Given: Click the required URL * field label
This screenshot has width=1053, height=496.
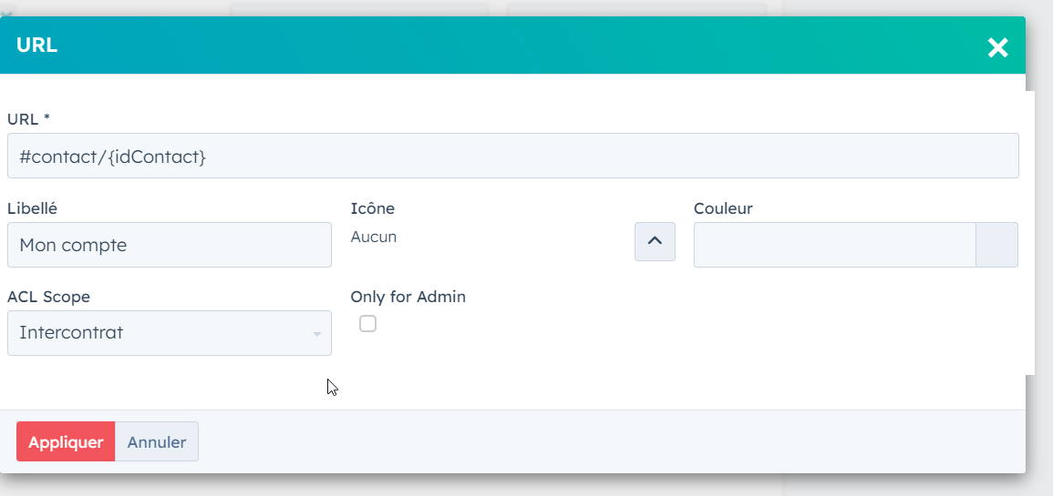Looking at the screenshot, I should [x=28, y=118].
